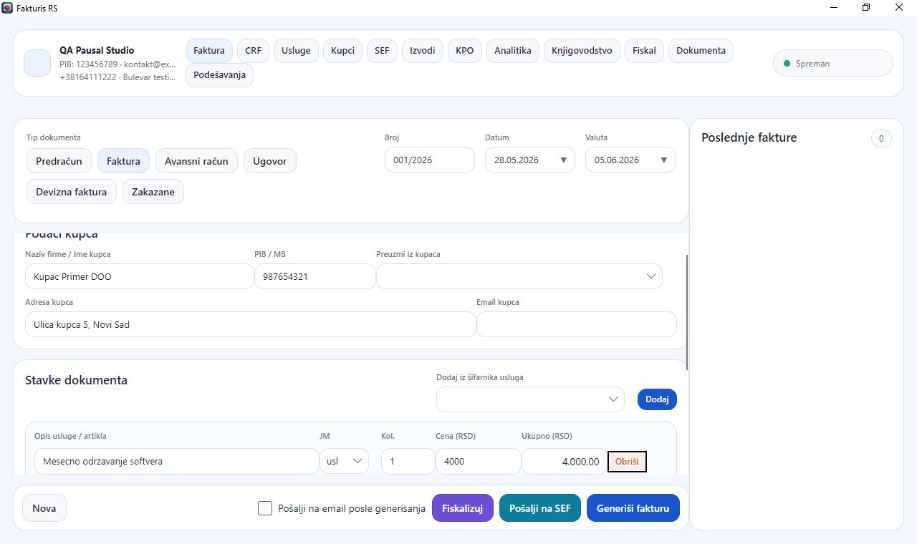Select the Devizna faktura document type
Image resolution: width=917 pixels, height=544 pixels.
tap(72, 192)
